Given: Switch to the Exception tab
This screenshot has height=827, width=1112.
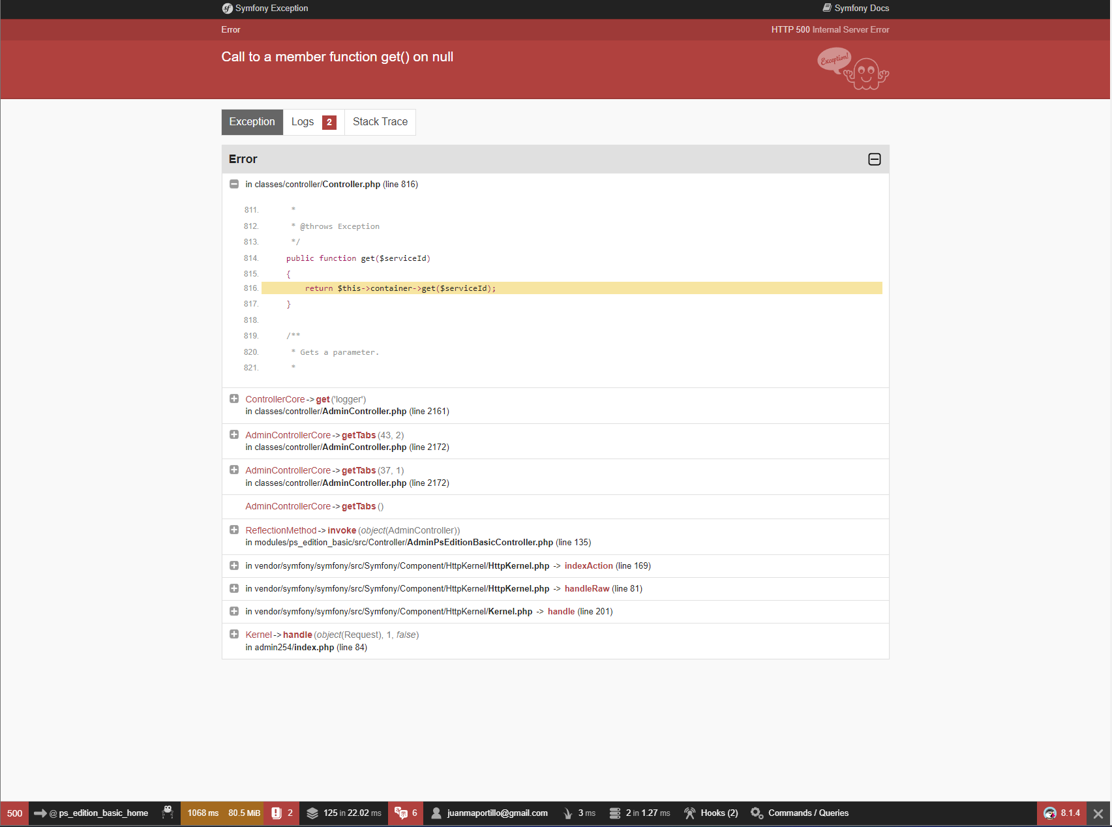Looking at the screenshot, I should pos(252,122).
